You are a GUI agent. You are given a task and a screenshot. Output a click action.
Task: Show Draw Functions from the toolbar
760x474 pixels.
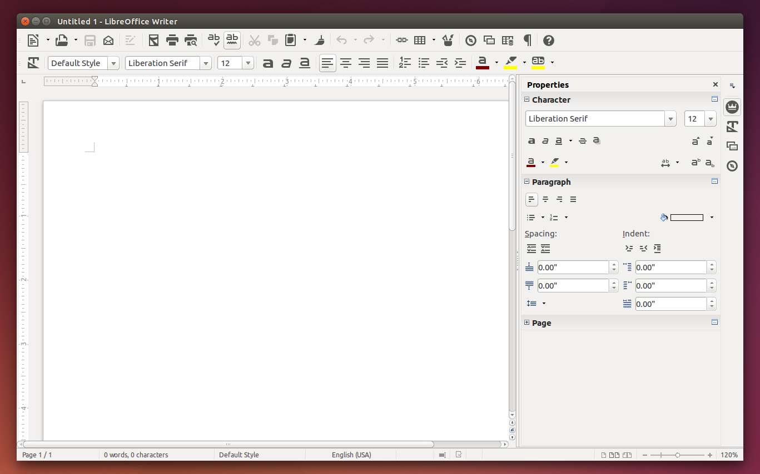pyautogui.click(x=448, y=40)
